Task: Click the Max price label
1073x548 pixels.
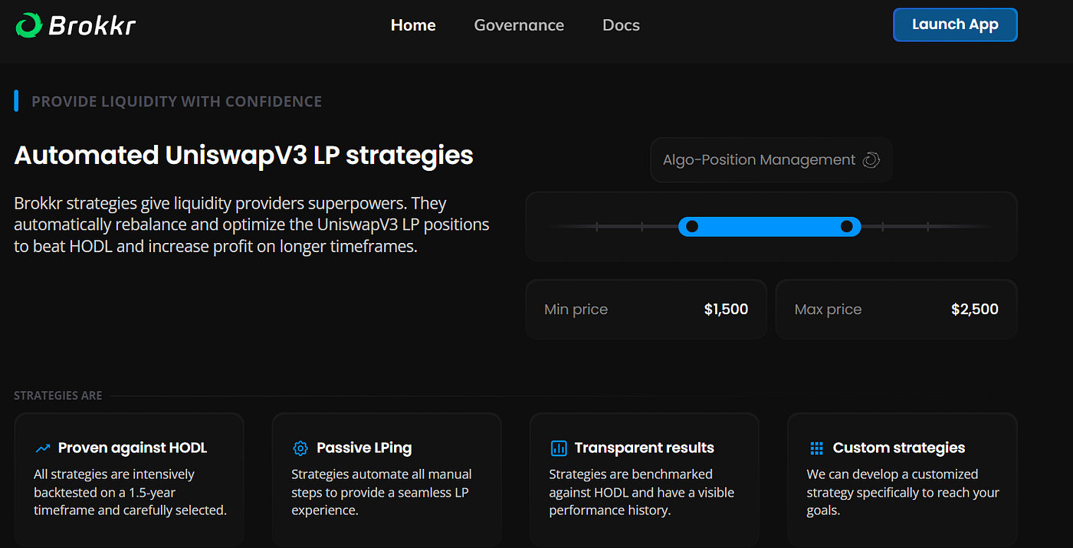Action: 828,310
